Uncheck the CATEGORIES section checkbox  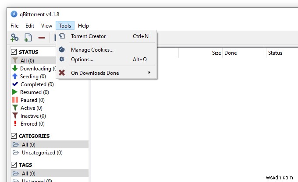pos(14,136)
